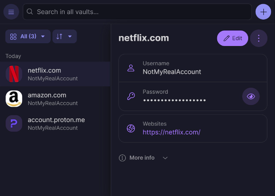Focus the Search in all vaults field
Viewport: 275px width, 196px height.
(x=137, y=12)
